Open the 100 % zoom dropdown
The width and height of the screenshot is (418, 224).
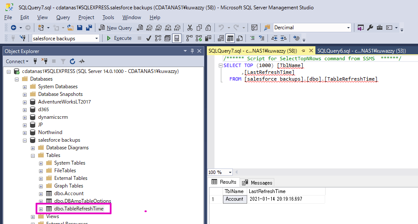point(230,172)
